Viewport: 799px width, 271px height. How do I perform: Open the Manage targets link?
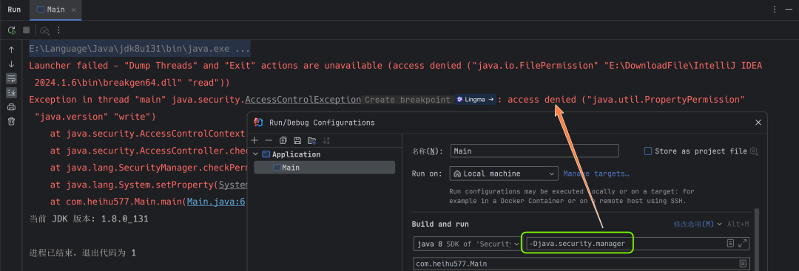point(596,174)
